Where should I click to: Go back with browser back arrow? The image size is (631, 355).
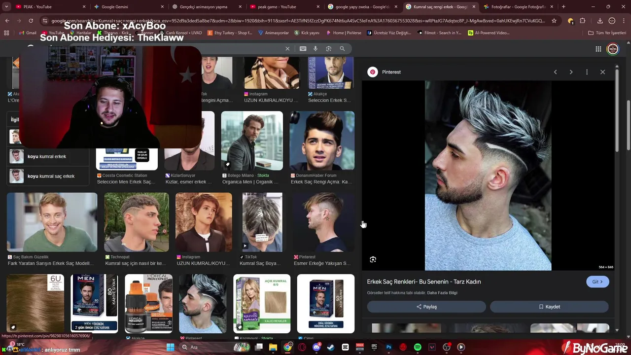[x=7, y=21]
